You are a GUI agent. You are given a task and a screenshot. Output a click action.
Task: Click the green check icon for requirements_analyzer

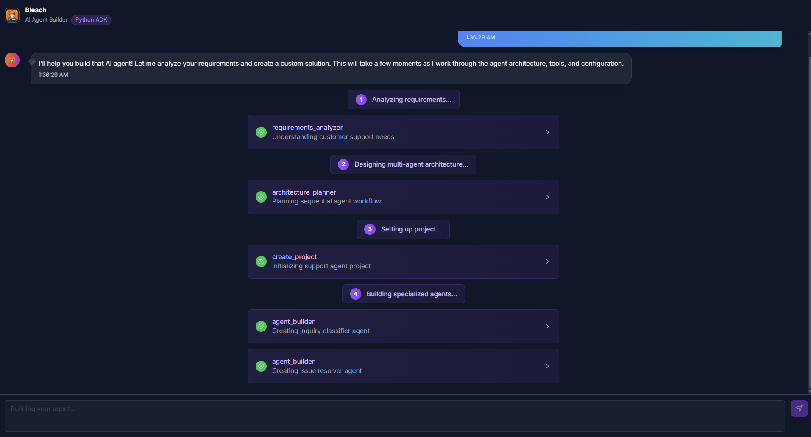click(x=261, y=132)
